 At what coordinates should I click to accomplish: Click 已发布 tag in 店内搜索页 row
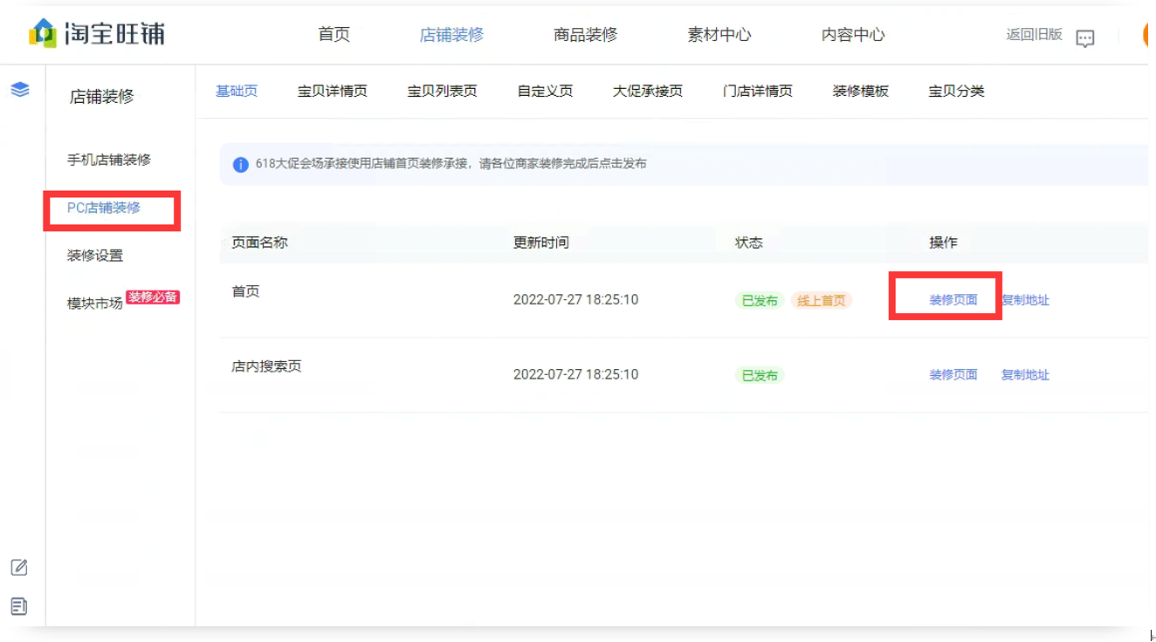coord(760,376)
